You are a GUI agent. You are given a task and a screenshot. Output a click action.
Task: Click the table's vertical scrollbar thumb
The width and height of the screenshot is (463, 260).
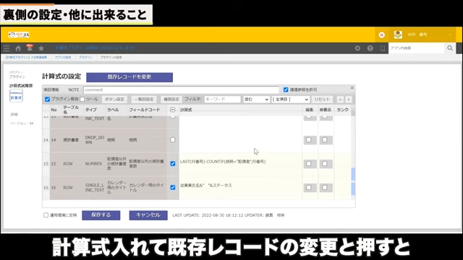(353, 181)
